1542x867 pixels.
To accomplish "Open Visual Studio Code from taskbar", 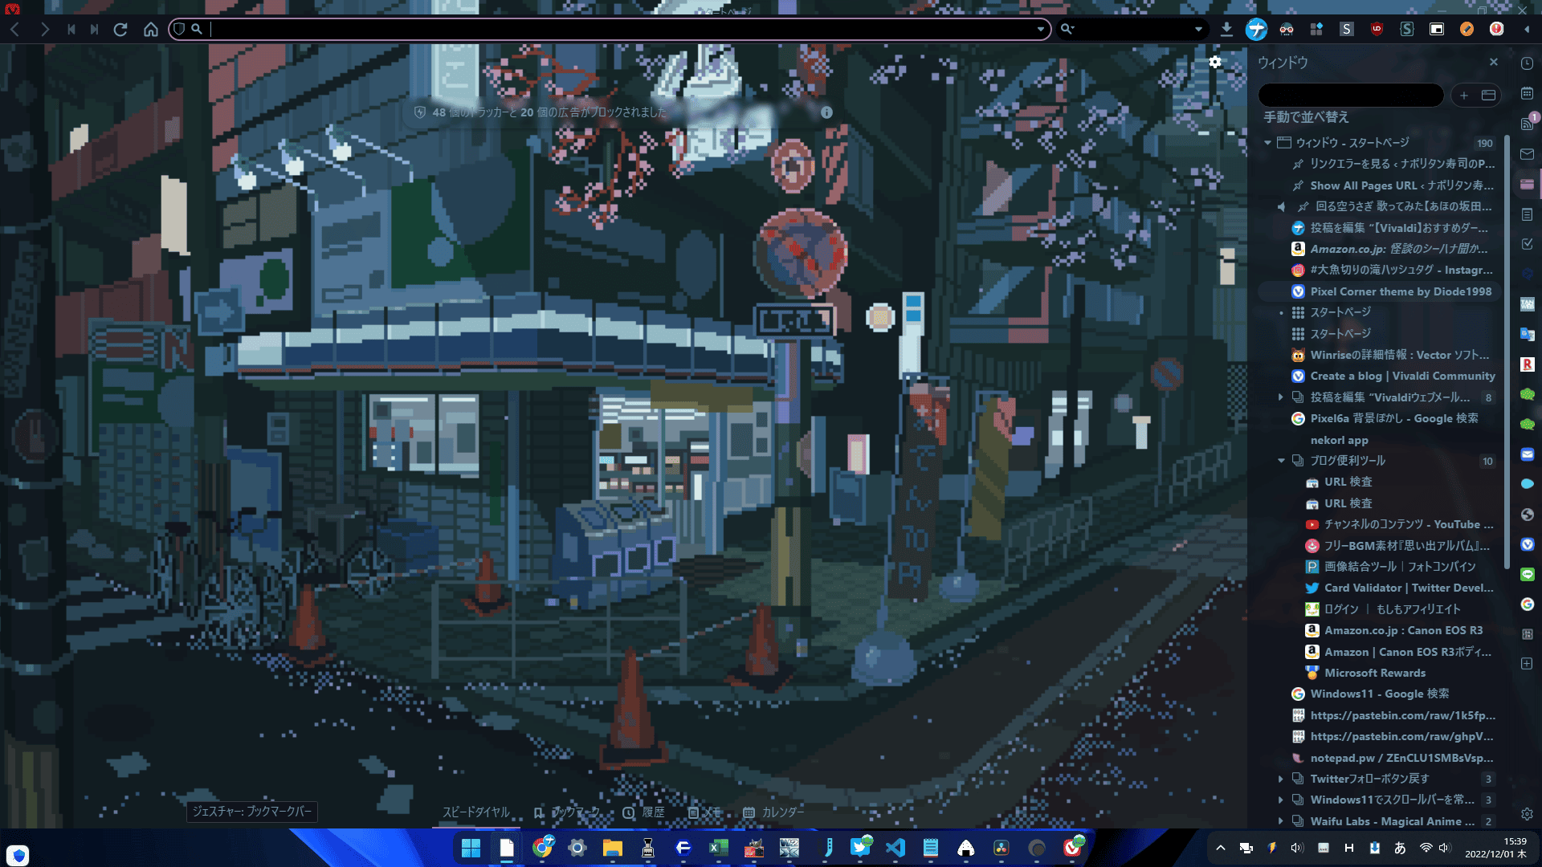I will [895, 848].
